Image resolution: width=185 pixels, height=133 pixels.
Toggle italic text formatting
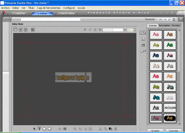(90, 30)
